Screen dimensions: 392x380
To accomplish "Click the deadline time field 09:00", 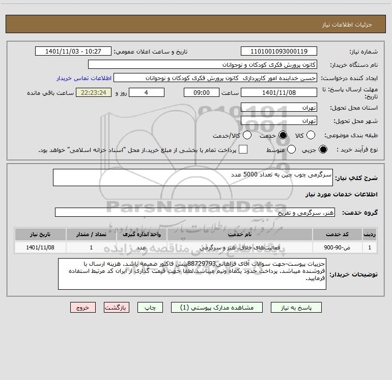I will (x=202, y=92).
